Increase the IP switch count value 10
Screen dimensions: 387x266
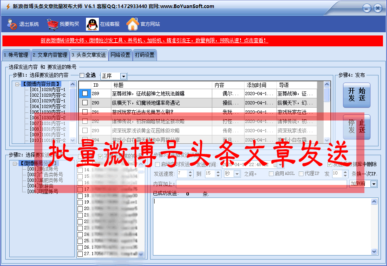click(345, 172)
